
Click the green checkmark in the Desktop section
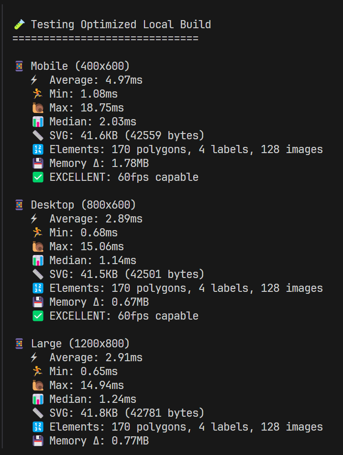(x=38, y=316)
